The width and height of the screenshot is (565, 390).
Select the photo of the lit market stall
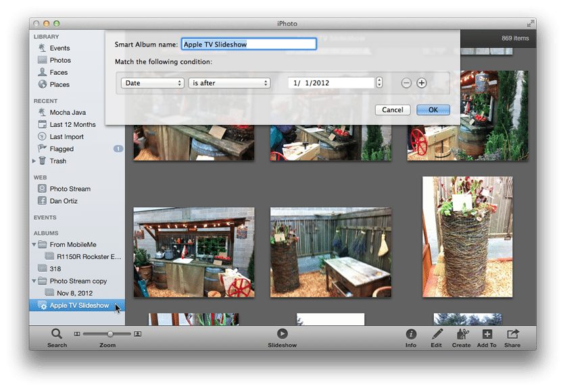[x=194, y=252]
